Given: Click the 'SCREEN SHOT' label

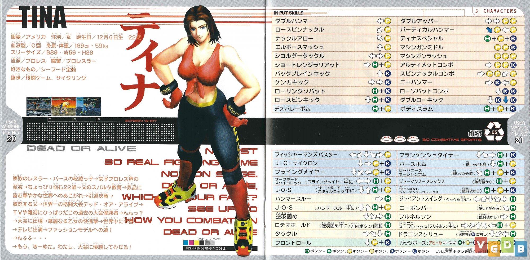Looking at the screenshot, I should [x=141, y=121].
